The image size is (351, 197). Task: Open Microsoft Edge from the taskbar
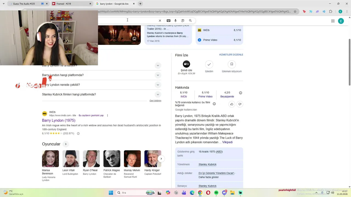tap(192, 193)
